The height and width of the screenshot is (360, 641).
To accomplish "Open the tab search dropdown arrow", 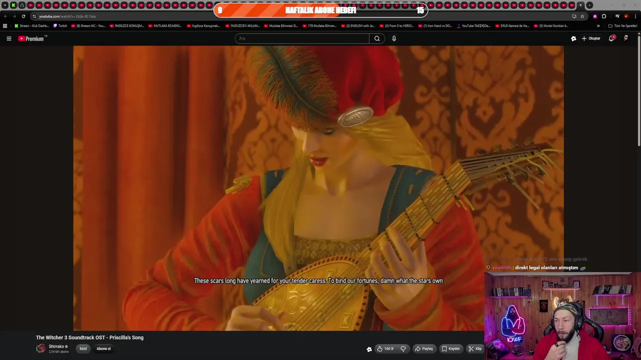I will pyautogui.click(x=5, y=5).
